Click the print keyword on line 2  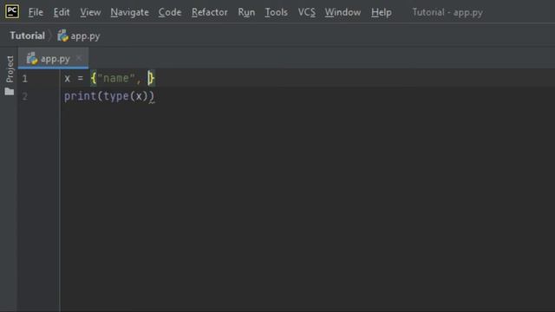80,96
